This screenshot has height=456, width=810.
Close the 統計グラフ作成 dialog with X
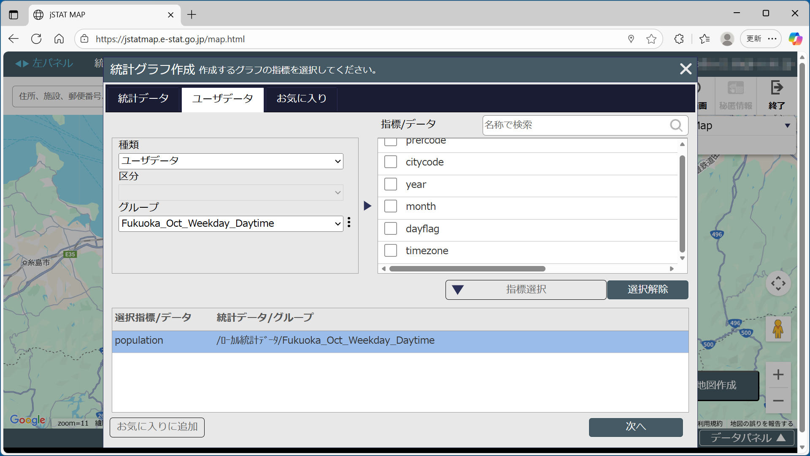(686, 69)
